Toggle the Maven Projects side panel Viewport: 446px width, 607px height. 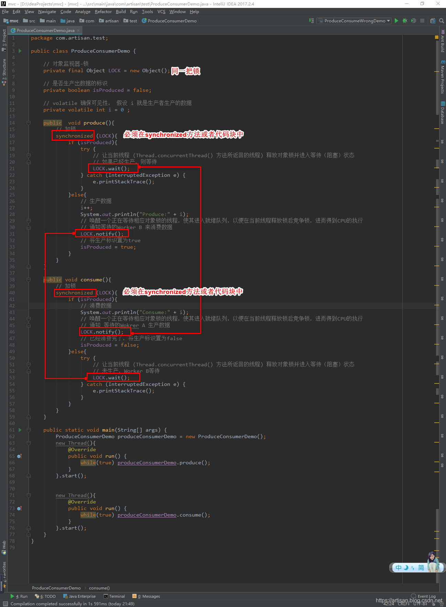[x=443, y=77]
